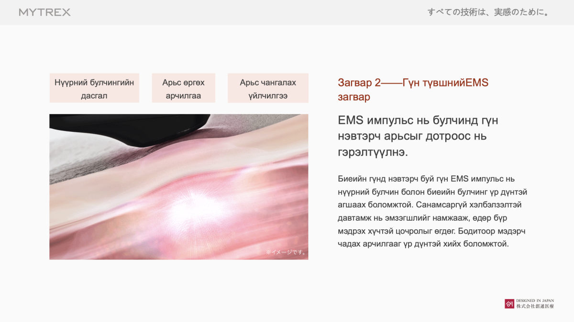Click the red Загвар 2 heading

[412, 83]
